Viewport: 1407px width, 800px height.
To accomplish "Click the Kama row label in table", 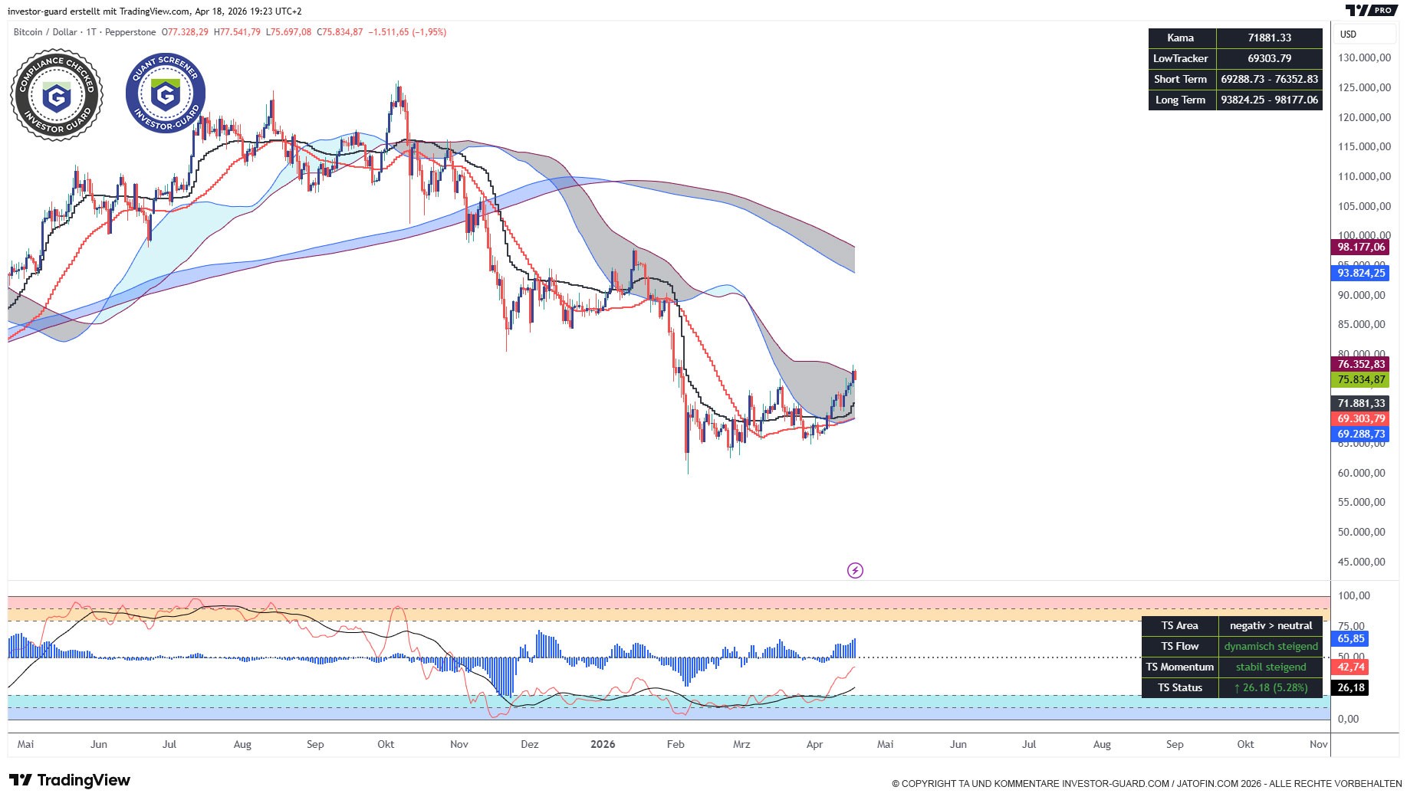I will (1180, 38).
